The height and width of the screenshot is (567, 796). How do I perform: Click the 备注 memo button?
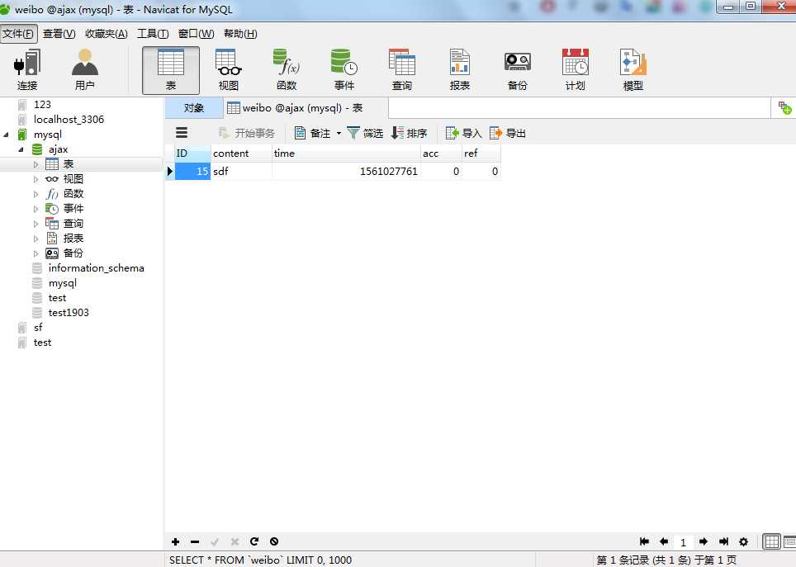click(x=313, y=133)
